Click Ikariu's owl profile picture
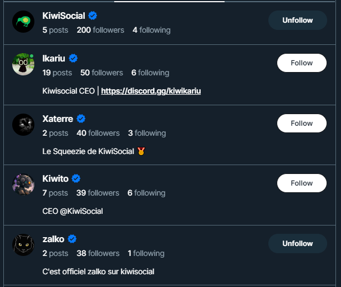Screen dimensions: 341x287 (x=23, y=64)
